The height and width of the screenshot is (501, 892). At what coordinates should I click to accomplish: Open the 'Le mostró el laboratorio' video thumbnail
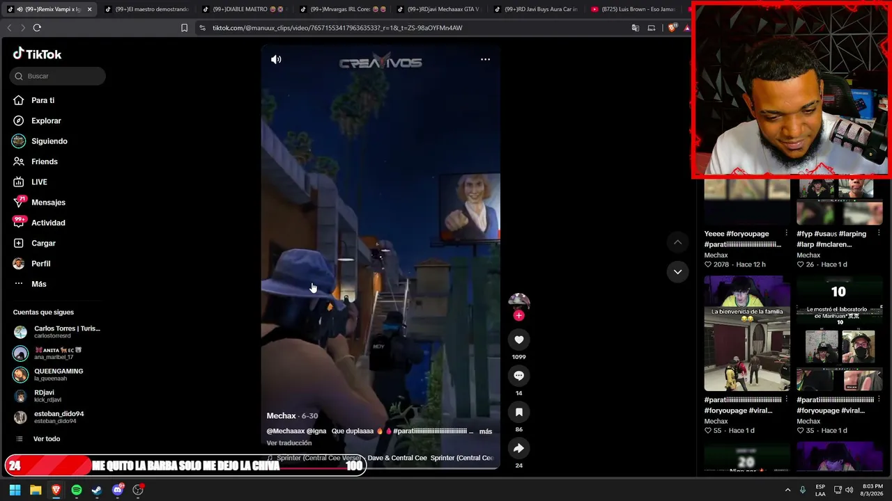pos(839,333)
